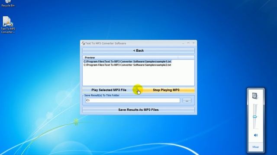277x155 pixels.
Task: Browse for folder with the ... button
Action: 187,100
